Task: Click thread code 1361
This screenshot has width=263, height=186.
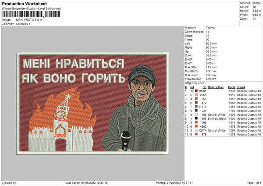Action: [232, 107]
